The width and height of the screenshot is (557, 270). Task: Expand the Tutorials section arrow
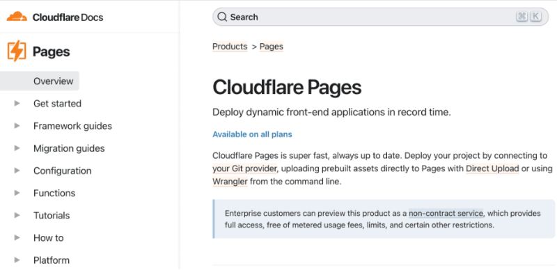(x=17, y=215)
